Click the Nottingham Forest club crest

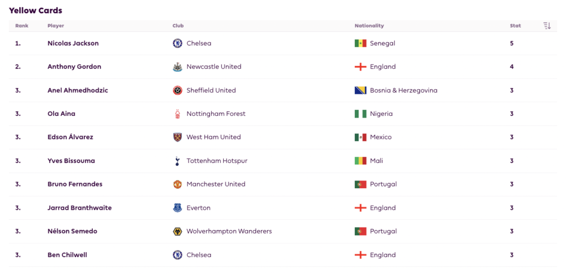tap(177, 114)
